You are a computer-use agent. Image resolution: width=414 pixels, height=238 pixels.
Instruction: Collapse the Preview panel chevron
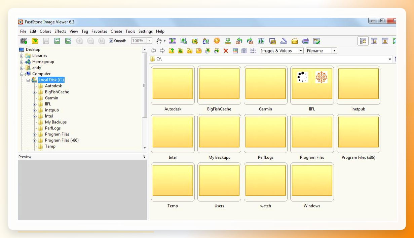(145, 157)
